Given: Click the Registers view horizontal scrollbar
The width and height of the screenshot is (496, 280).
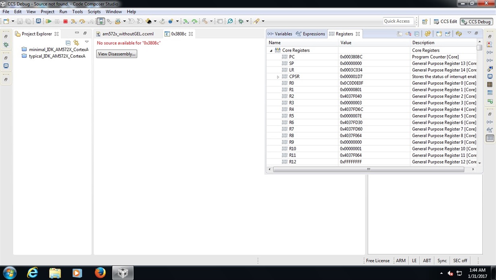Looking at the screenshot, I should click(369, 169).
